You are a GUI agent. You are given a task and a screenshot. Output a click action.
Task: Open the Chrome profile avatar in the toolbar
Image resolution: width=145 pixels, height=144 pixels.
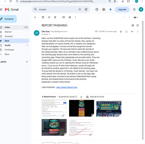click(x=137, y=1)
